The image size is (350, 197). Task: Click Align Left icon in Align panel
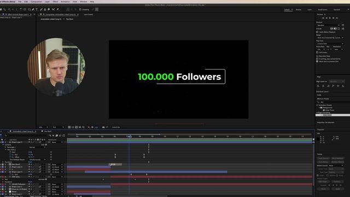point(318,86)
